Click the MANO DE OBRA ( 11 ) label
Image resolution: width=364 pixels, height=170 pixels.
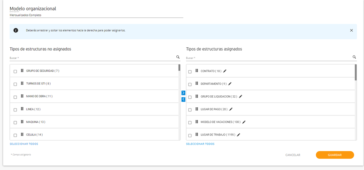click(x=39, y=96)
